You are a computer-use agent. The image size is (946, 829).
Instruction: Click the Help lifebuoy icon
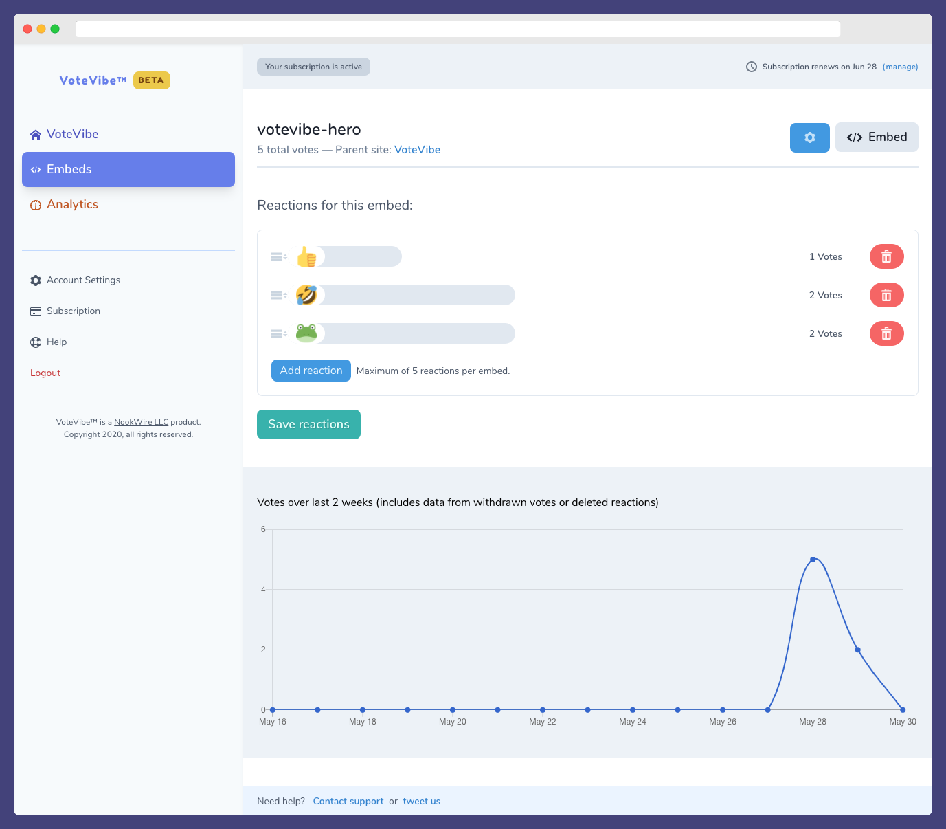click(36, 342)
